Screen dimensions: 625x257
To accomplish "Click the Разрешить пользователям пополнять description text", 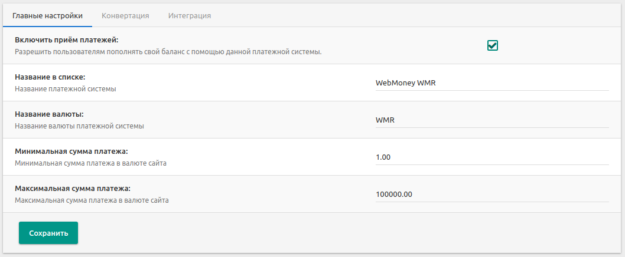I will pos(168,52).
